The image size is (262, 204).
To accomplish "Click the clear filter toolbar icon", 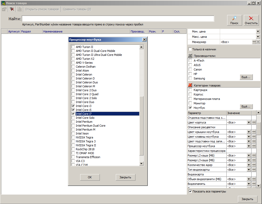I will pyautogui.click(x=12, y=9).
